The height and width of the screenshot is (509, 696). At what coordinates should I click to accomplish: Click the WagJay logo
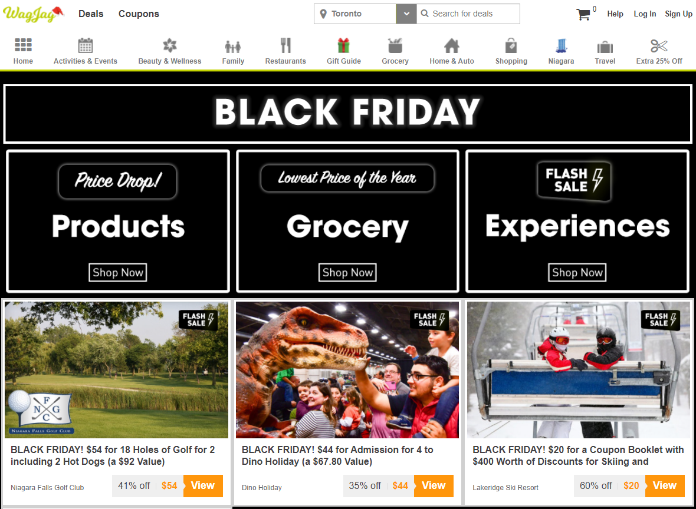(x=33, y=14)
